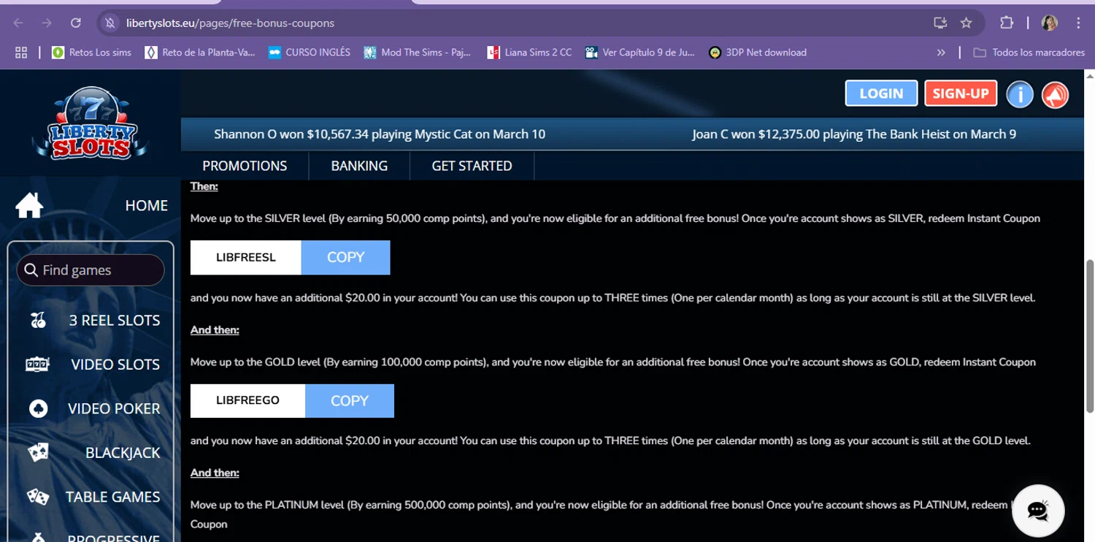The image size is (1095, 542).
Task: Open the Mod The Sims bookmark
Action: pyautogui.click(x=418, y=53)
